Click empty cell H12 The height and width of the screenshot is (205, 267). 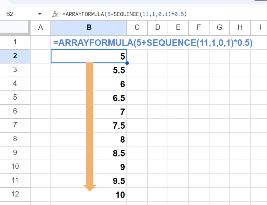[x=240, y=194]
